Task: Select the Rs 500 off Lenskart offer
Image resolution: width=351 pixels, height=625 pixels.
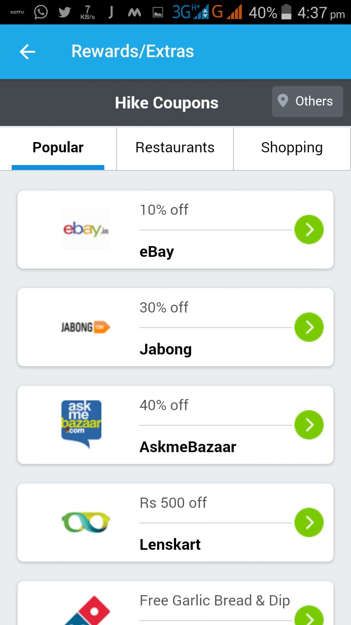Action: pyautogui.click(x=173, y=503)
